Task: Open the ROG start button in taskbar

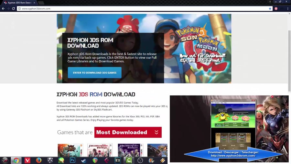Action: pyautogui.click(x=5, y=160)
